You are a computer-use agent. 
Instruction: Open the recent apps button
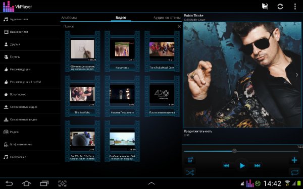pos(44,183)
